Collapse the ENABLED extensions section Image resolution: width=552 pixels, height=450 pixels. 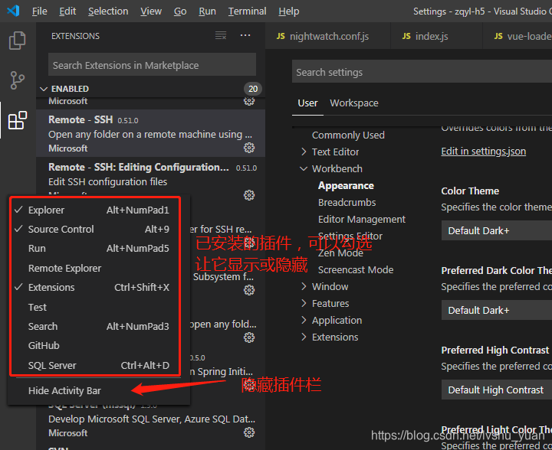(x=44, y=89)
